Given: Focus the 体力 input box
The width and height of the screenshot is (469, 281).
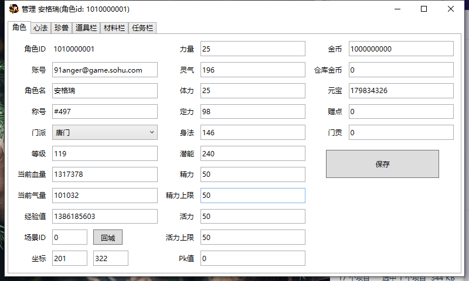Looking at the screenshot, I should tap(253, 91).
